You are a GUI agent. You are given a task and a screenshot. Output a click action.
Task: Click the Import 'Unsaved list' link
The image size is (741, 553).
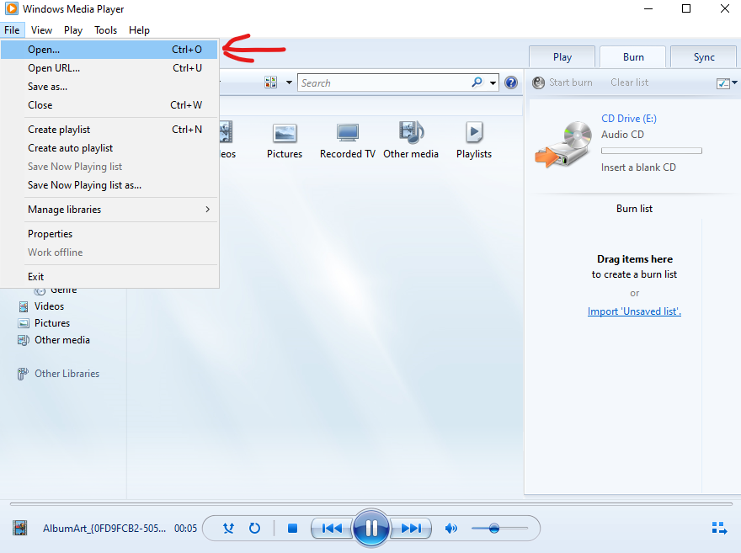coord(634,311)
